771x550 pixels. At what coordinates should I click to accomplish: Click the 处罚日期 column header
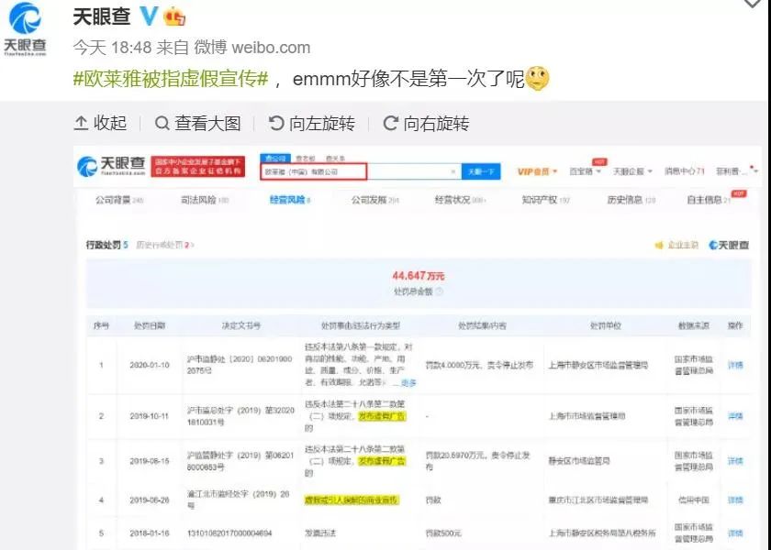pos(150,325)
